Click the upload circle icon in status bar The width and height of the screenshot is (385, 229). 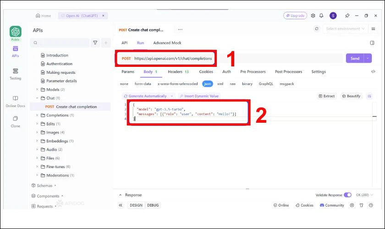(352, 205)
